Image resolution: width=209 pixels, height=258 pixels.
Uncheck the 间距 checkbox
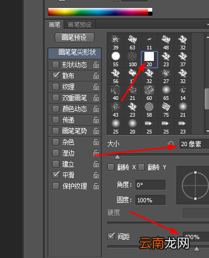tap(111, 236)
